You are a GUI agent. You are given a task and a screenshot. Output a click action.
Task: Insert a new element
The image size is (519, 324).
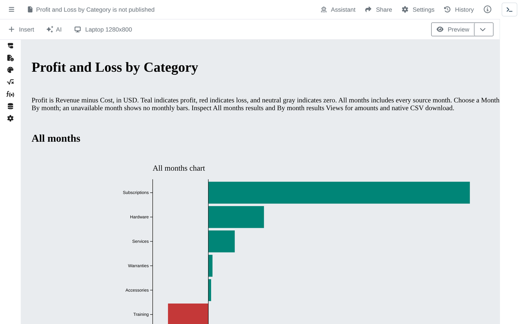(x=21, y=29)
